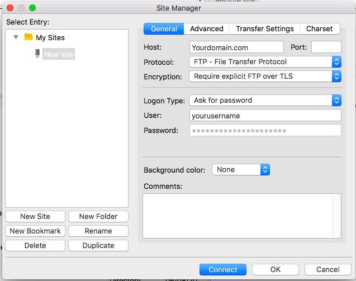Open the Encryption dropdown
This screenshot has width=356, height=281.
(x=265, y=77)
